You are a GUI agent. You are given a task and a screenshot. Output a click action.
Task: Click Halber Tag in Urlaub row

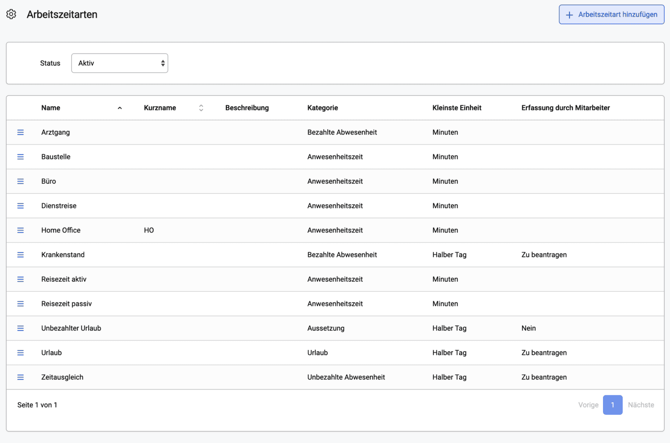[x=449, y=353]
